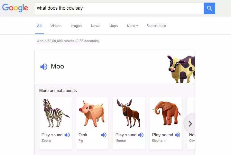The height and width of the screenshot is (155, 231).
Task: Click the moose image
Action: [x=129, y=113]
